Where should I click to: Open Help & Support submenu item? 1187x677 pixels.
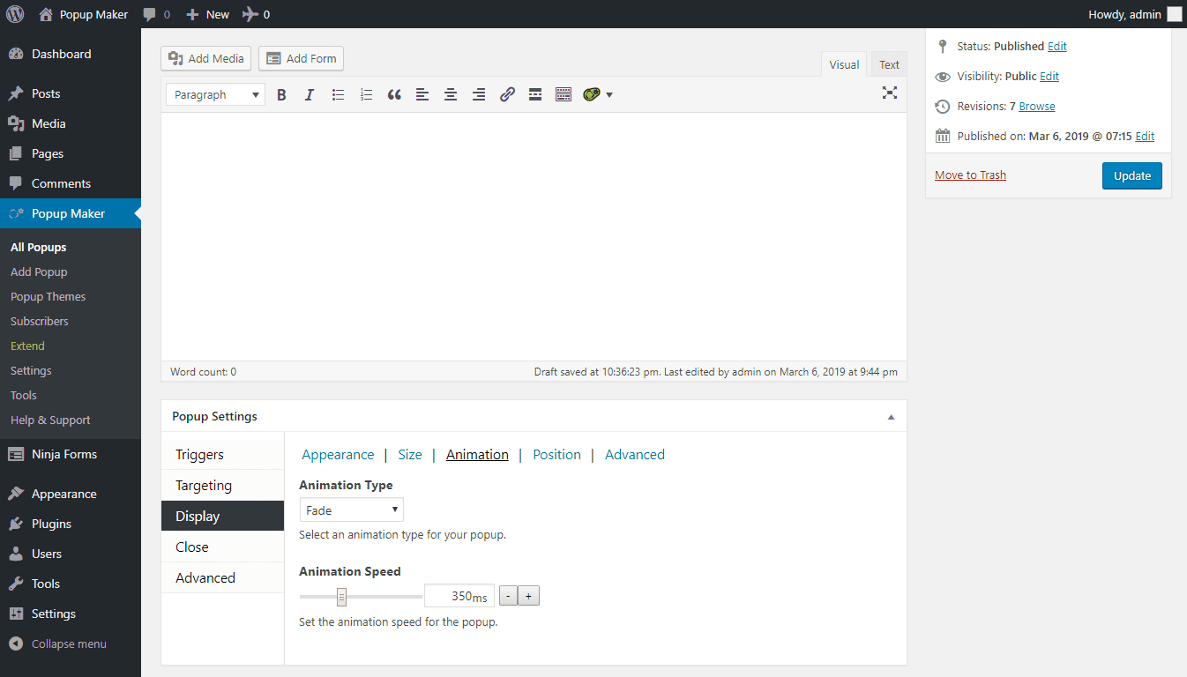(50, 420)
